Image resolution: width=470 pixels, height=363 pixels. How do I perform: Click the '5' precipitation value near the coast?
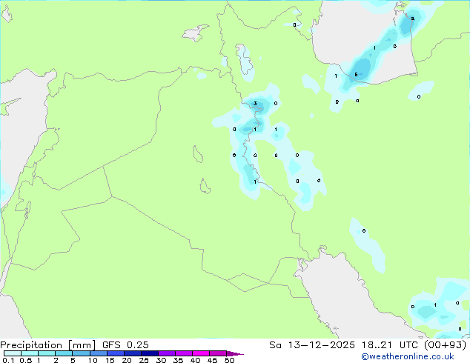[356, 75]
